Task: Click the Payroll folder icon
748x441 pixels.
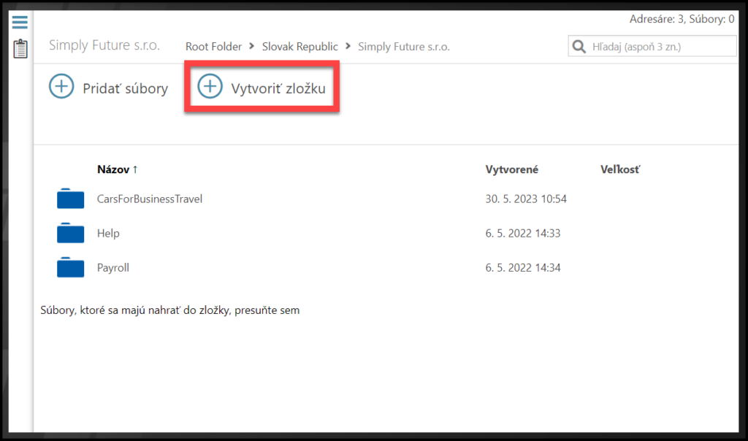Action: (x=71, y=268)
